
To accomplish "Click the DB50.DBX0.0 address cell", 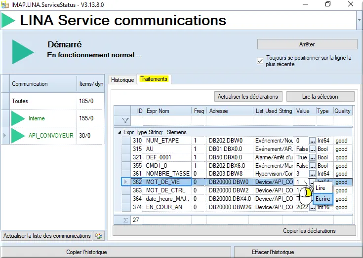I will [x=230, y=157].
